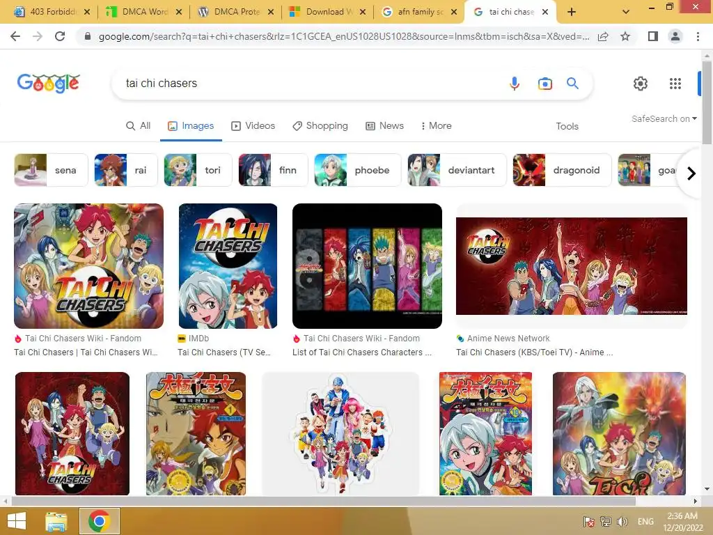Open Tai Chi Chasers (TV Se... link
713x535 pixels.
tap(224, 352)
